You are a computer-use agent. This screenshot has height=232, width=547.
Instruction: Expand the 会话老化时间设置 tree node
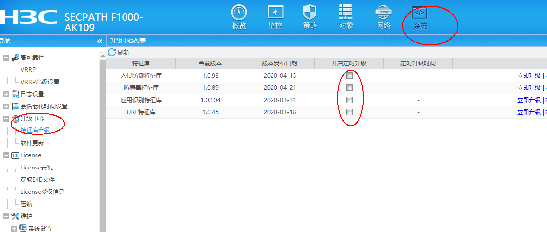[6, 106]
